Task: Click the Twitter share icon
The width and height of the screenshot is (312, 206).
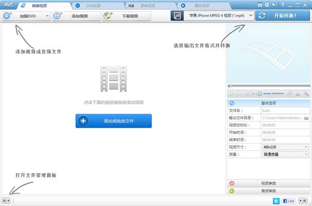Action: 276,201
